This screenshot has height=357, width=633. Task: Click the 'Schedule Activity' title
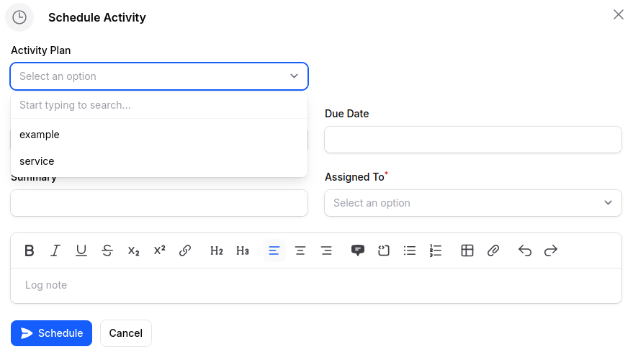97,18
